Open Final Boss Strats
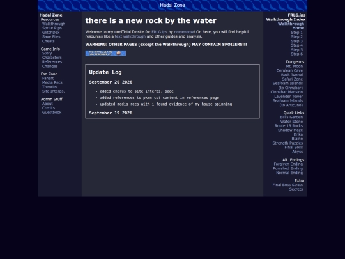 (287, 185)
